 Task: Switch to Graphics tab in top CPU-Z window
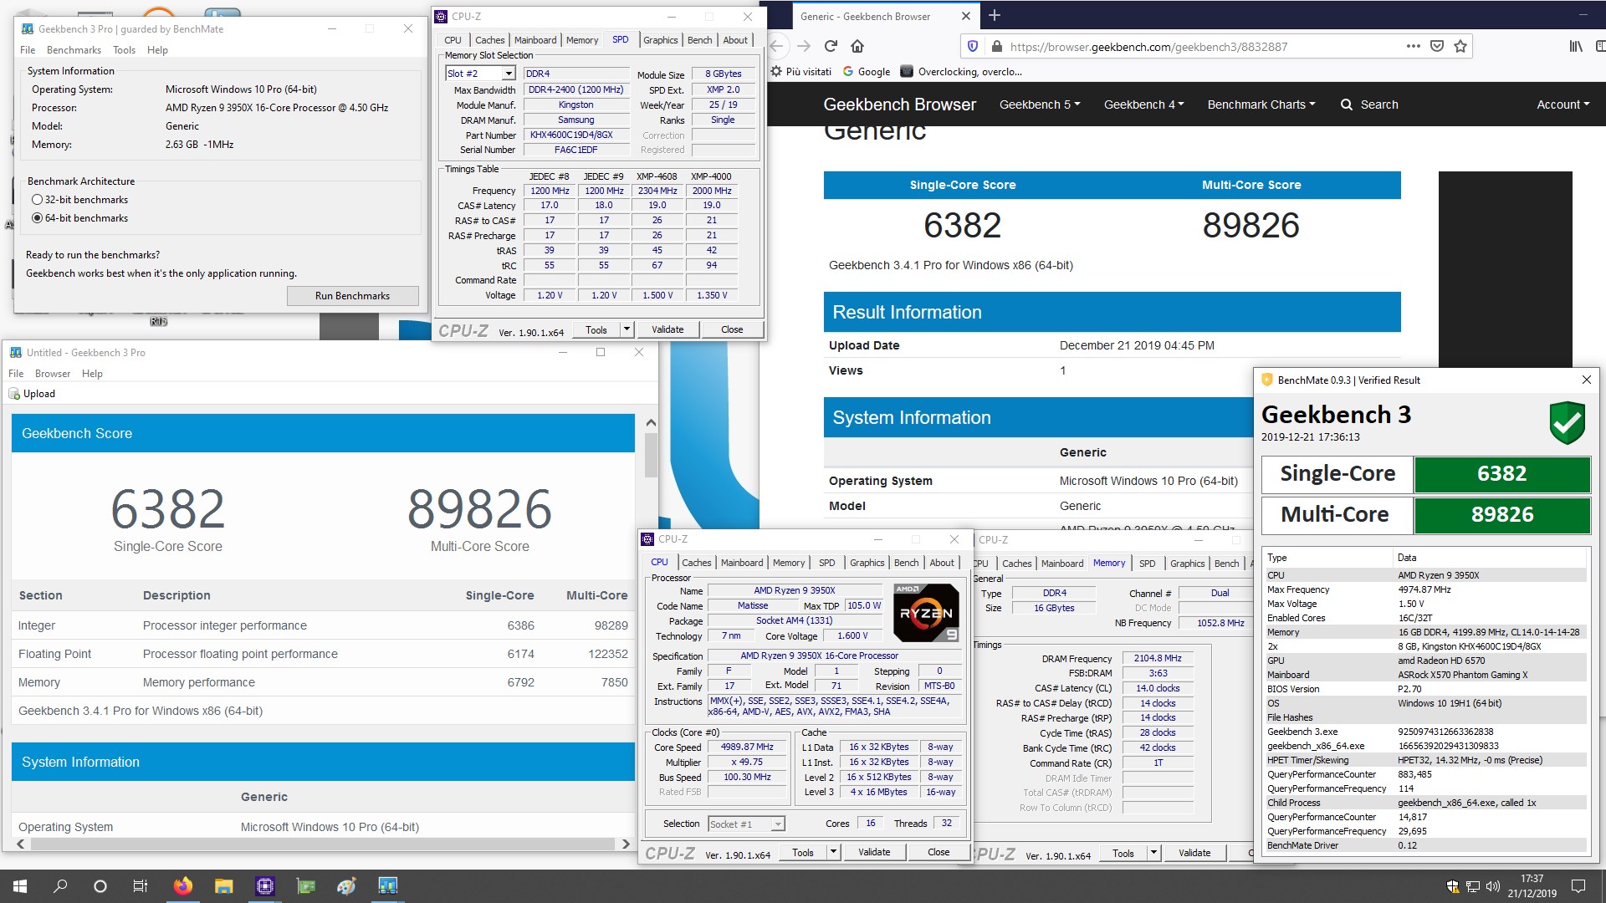pyautogui.click(x=660, y=40)
